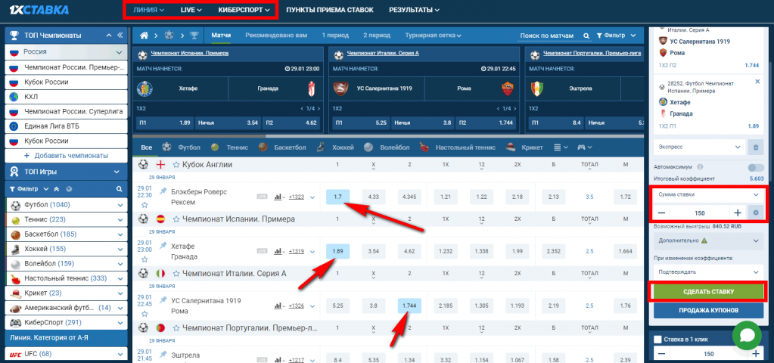Viewport: 774px width, 363px height.
Task: Click the trophy icon in the breadcrumb bar
Action: 194,36
